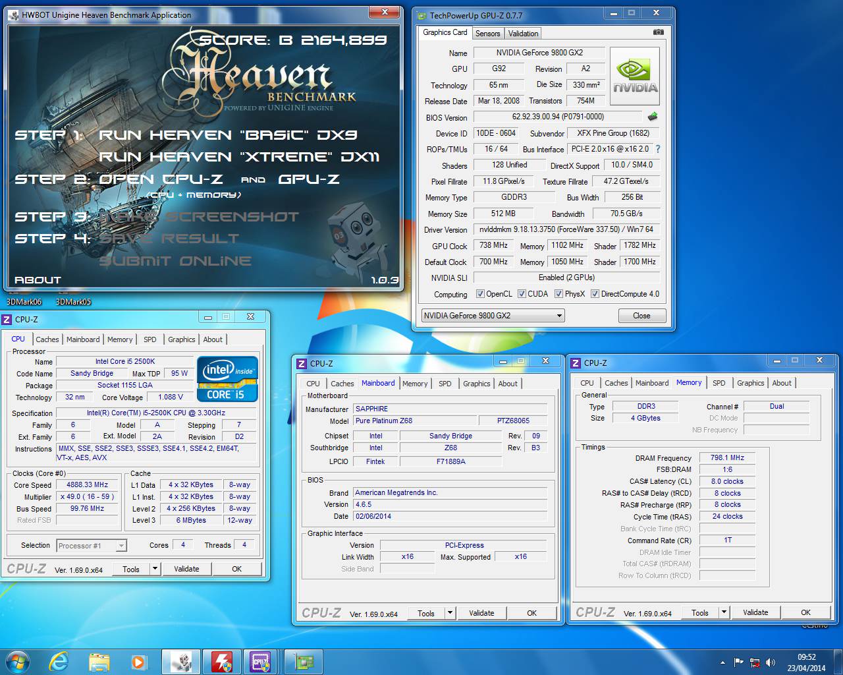Click the Action Center flag tray icon
The width and height of the screenshot is (843, 675).
coord(738,662)
